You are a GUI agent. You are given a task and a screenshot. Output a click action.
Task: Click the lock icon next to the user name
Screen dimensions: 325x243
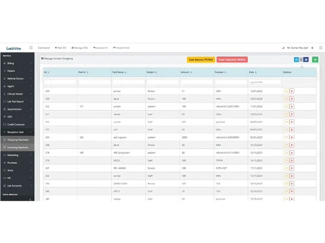click(x=312, y=48)
